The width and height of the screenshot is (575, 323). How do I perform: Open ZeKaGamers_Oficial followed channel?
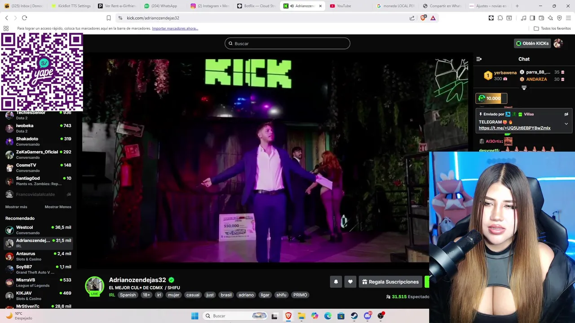click(38, 154)
